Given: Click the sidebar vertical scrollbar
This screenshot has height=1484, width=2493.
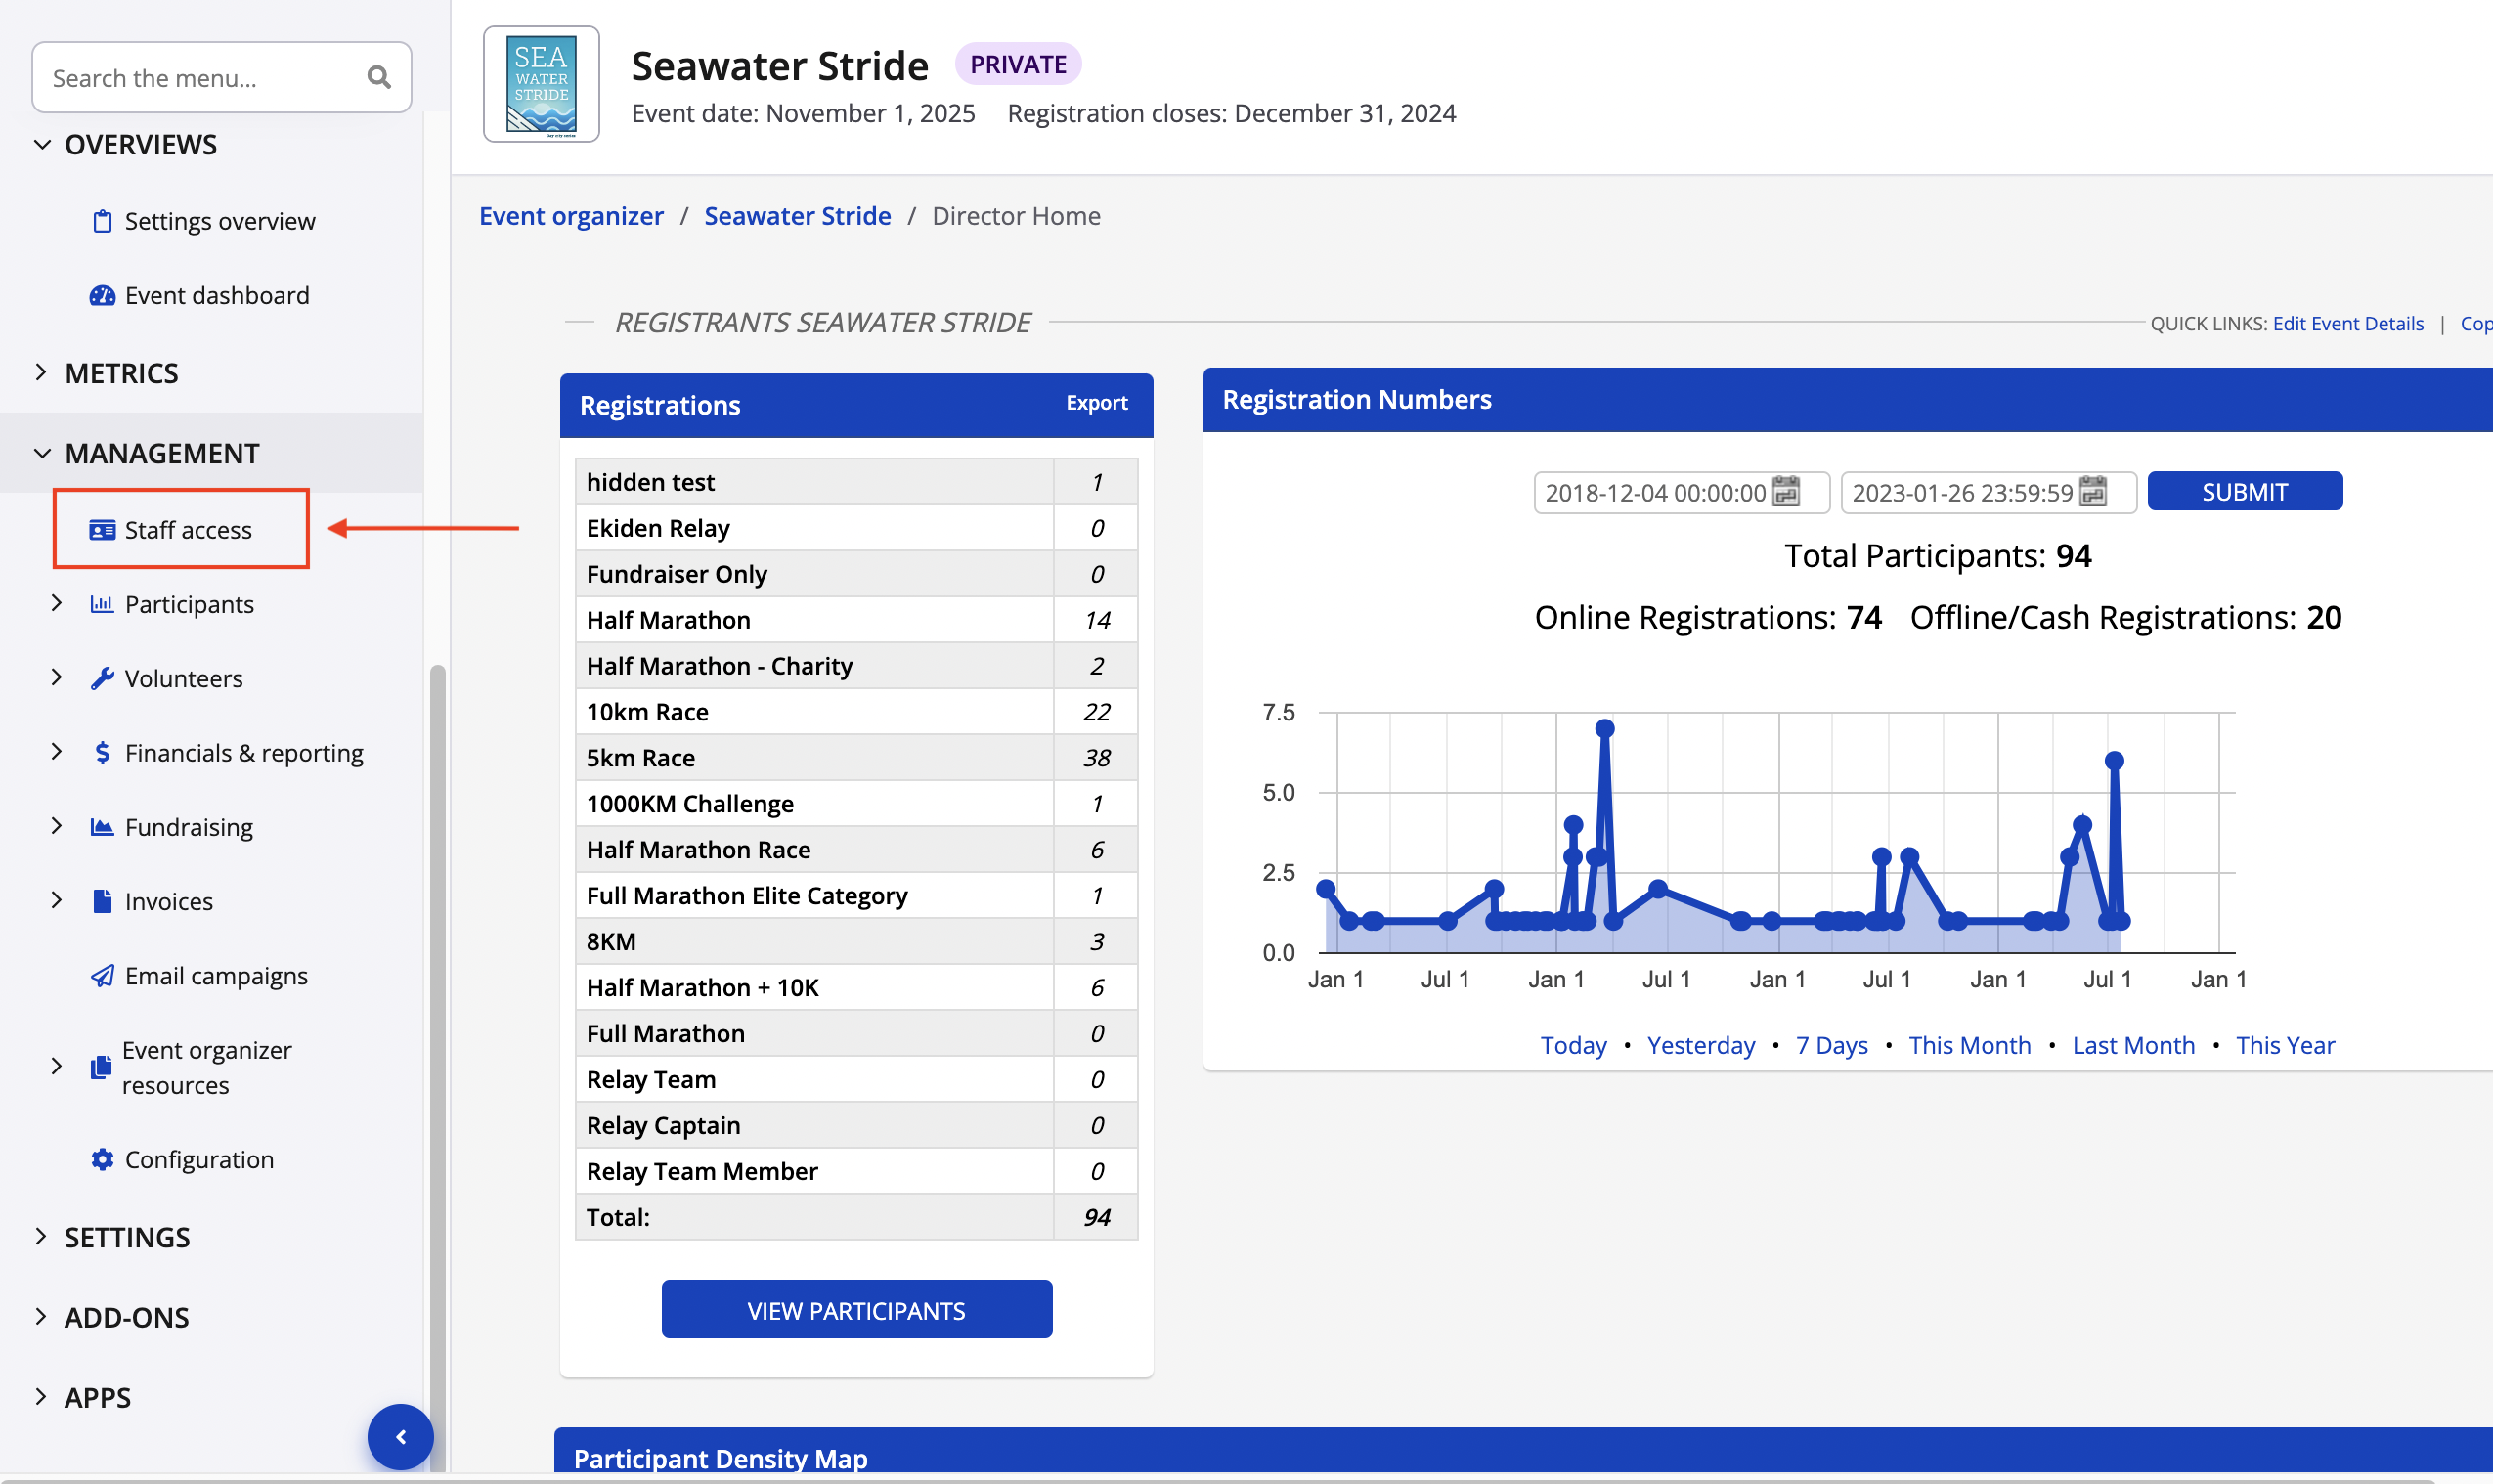Looking at the screenshot, I should coord(437,1000).
